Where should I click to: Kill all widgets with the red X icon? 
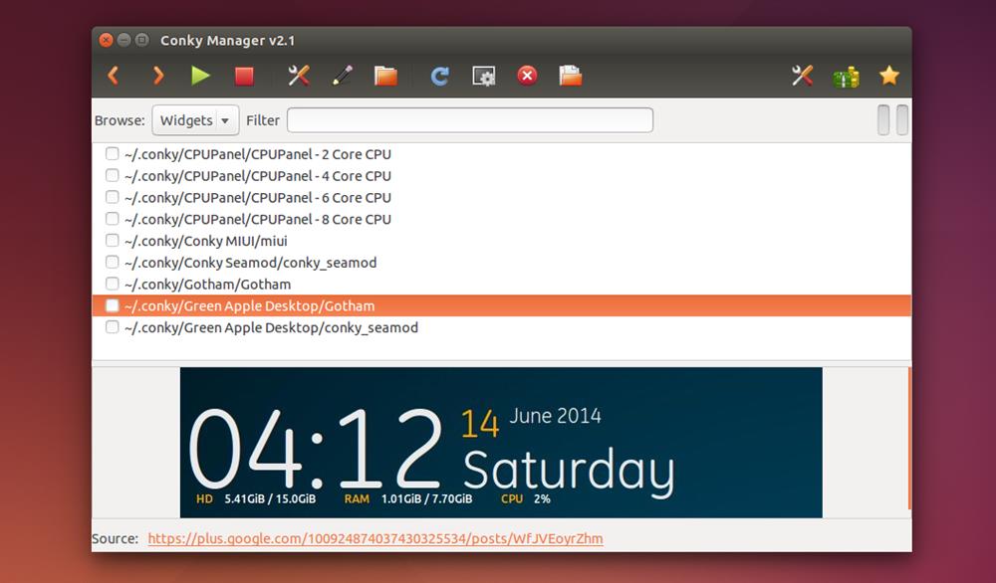(528, 76)
